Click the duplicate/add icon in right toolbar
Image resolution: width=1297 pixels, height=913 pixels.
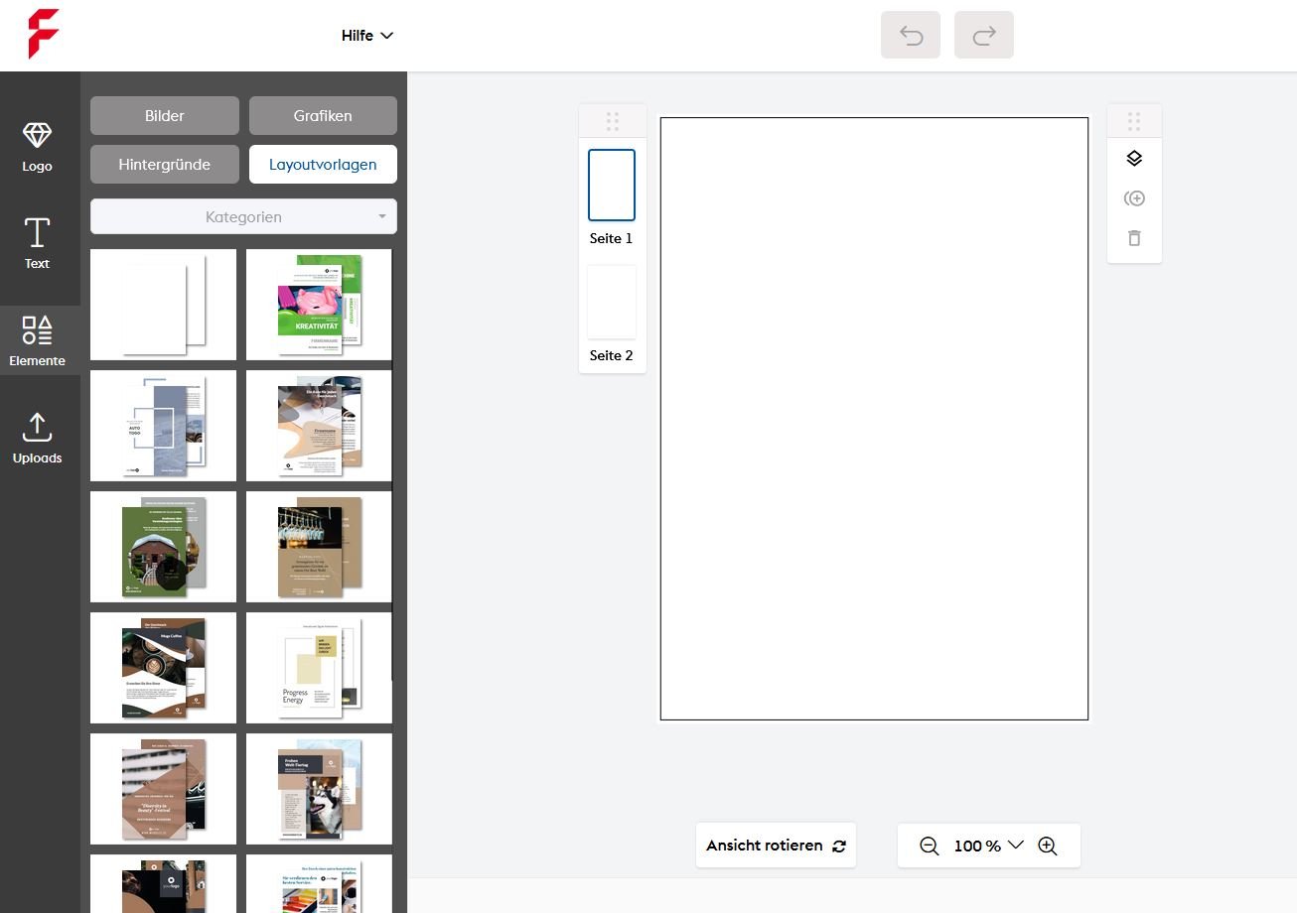click(1134, 198)
